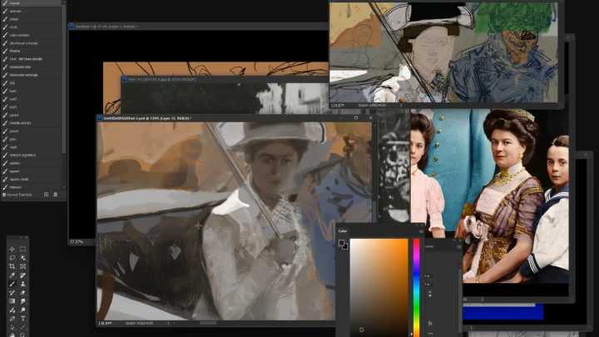
Task: Select the Line tool
Action: pyautogui.click(x=23, y=328)
